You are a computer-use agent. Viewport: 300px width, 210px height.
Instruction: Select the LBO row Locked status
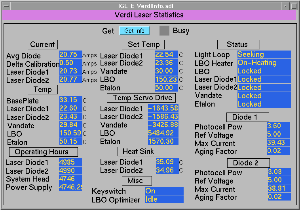(264, 71)
